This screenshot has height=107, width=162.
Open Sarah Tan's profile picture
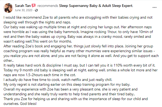click(8, 8)
